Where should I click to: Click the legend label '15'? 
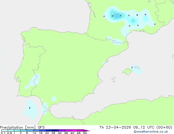41,133
